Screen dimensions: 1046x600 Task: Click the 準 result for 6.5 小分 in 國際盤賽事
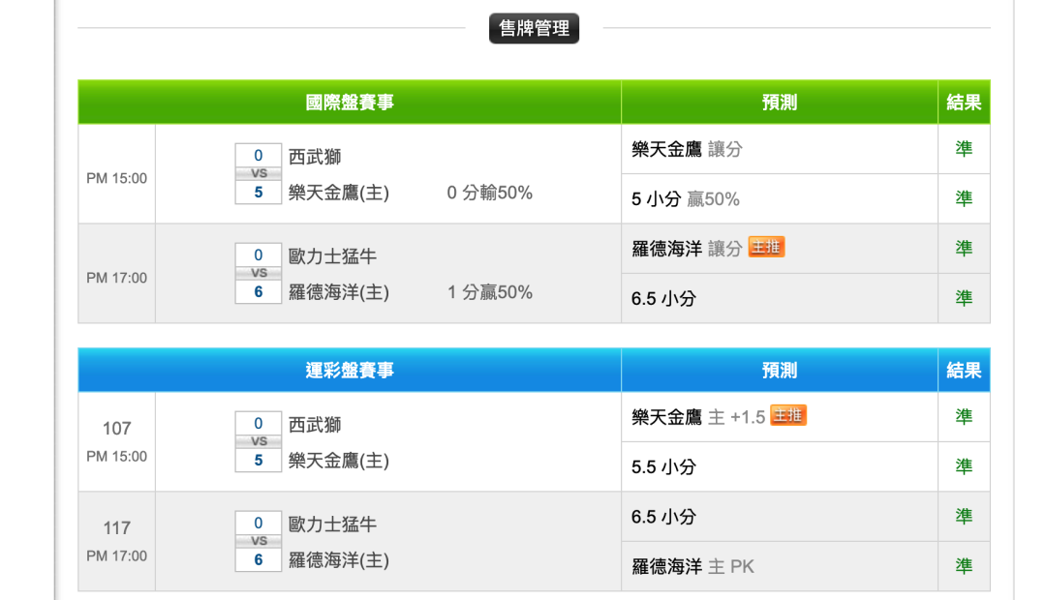(x=964, y=298)
